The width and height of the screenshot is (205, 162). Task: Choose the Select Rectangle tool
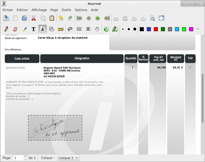coord(79,29)
